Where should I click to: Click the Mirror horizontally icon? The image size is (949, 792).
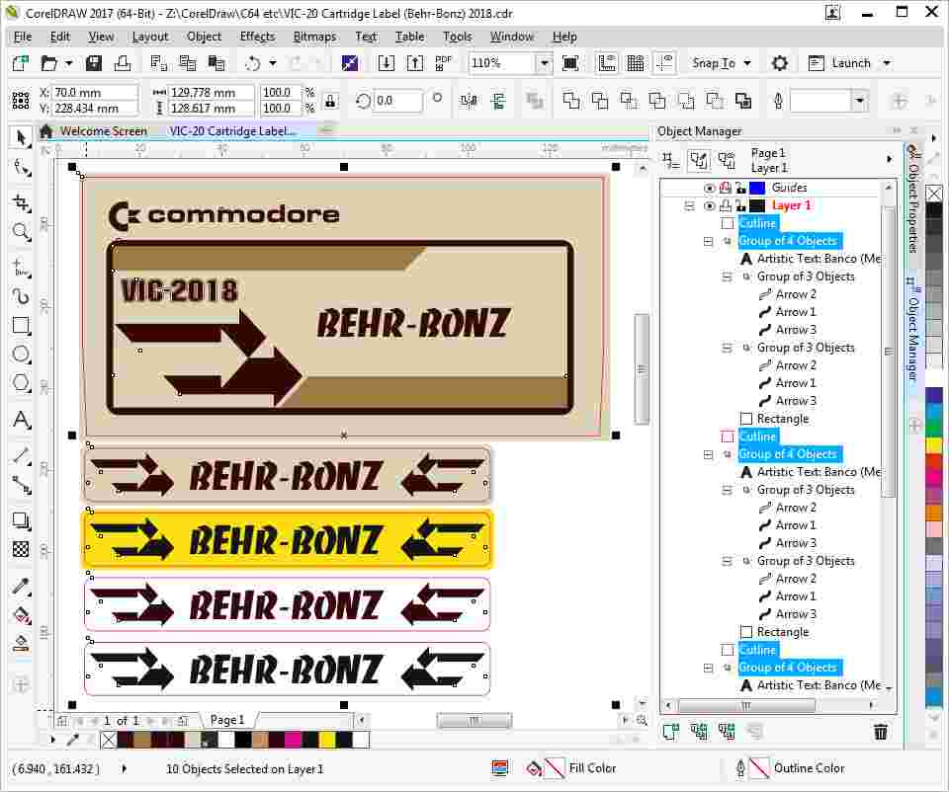[x=469, y=101]
